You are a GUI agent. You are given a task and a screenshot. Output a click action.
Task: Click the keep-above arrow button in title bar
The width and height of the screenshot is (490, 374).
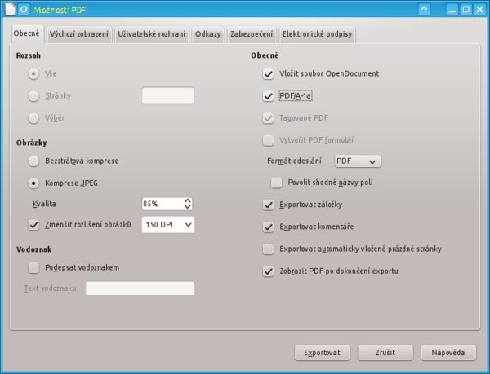point(425,9)
